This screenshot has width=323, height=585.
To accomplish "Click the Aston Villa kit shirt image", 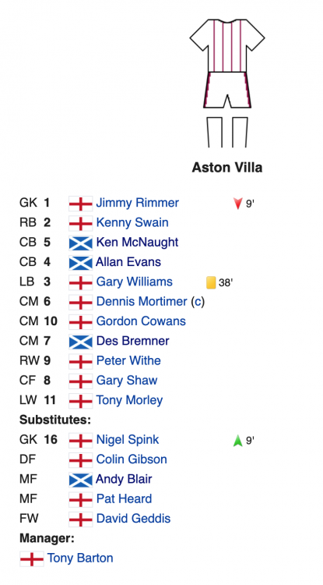I will coord(227,45).
